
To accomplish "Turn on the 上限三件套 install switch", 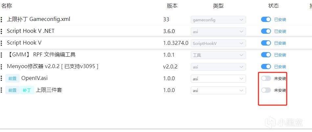I will pyautogui.click(x=266, y=90).
